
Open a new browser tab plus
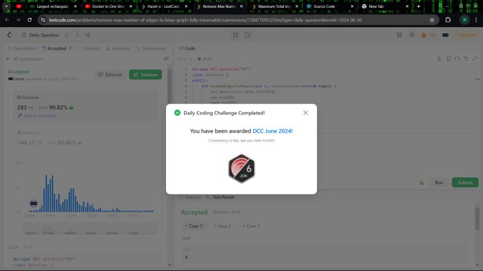click(x=418, y=6)
